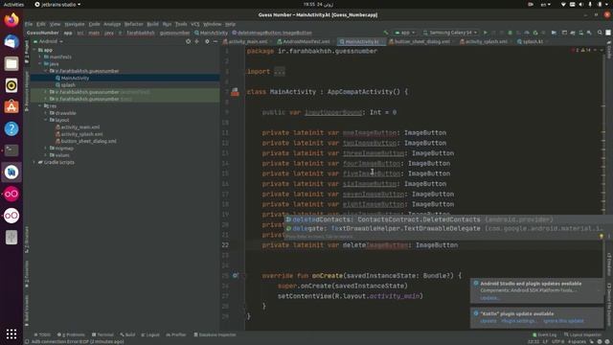This screenshot has width=613, height=345.
Task: Click the project panel settings gear icon
Action: (207, 41)
